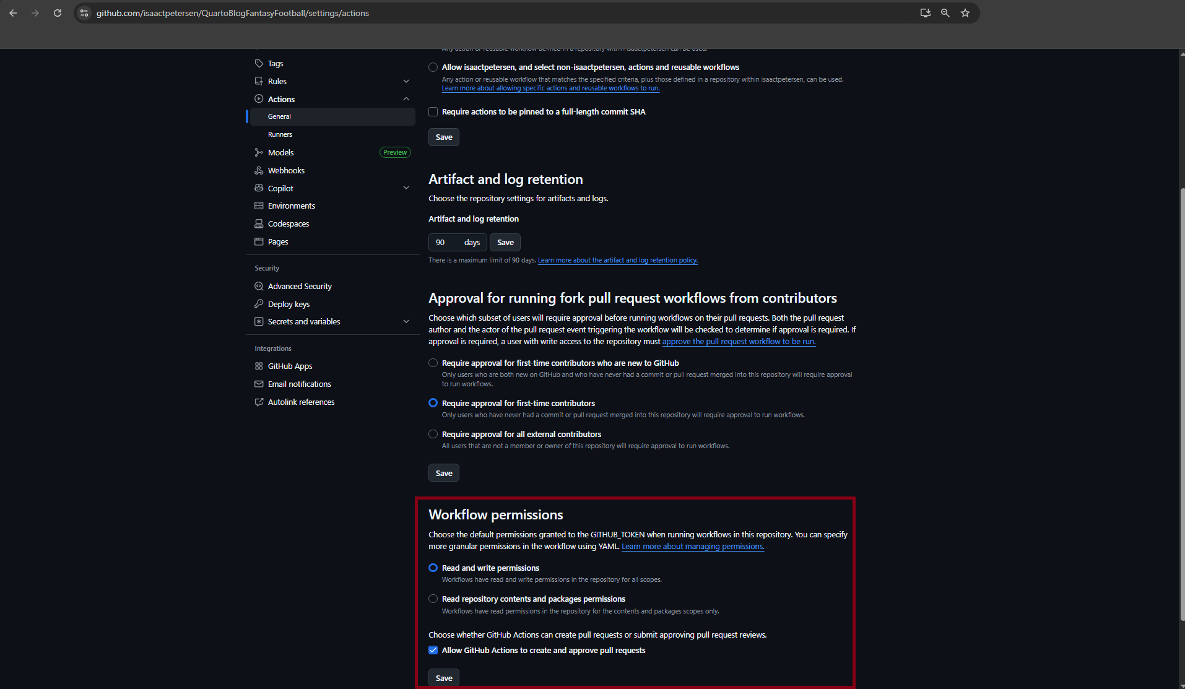Click the Deploy keys key icon

259,304
